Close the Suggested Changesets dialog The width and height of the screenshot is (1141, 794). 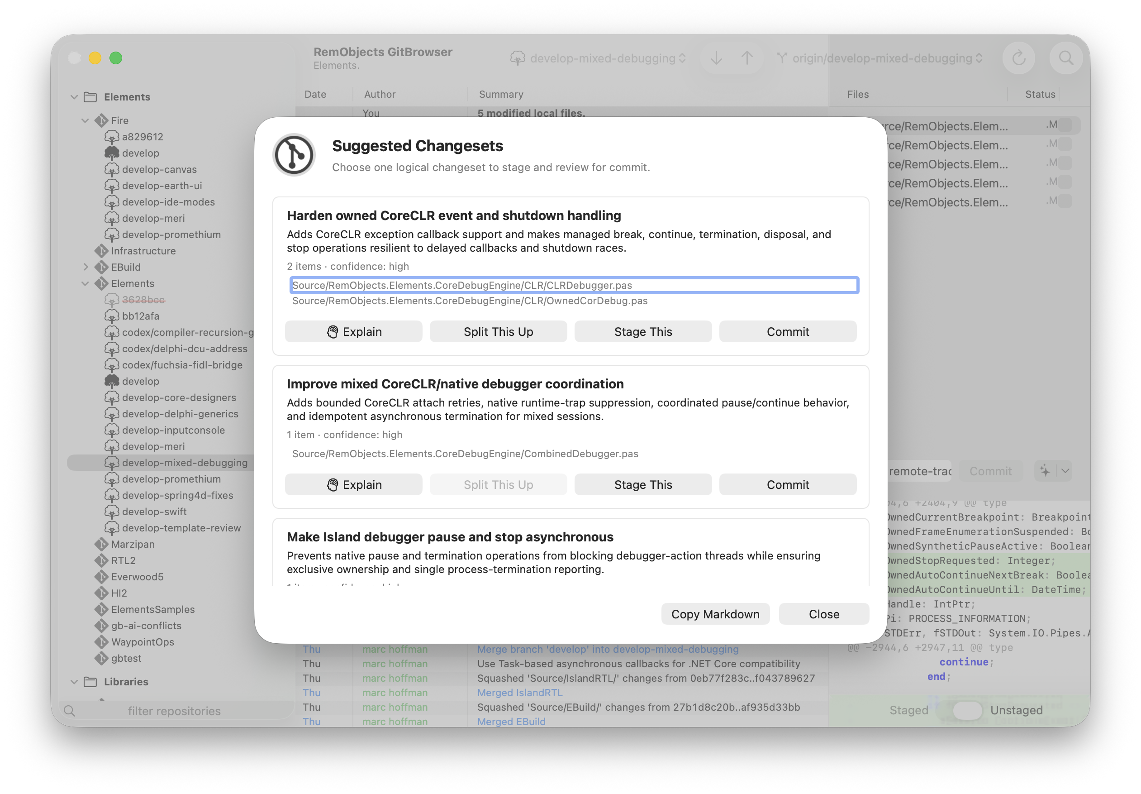click(x=823, y=614)
